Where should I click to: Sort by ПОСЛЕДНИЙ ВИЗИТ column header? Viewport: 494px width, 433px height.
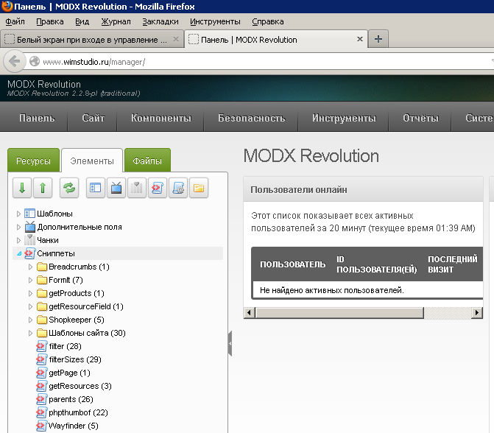coord(453,264)
